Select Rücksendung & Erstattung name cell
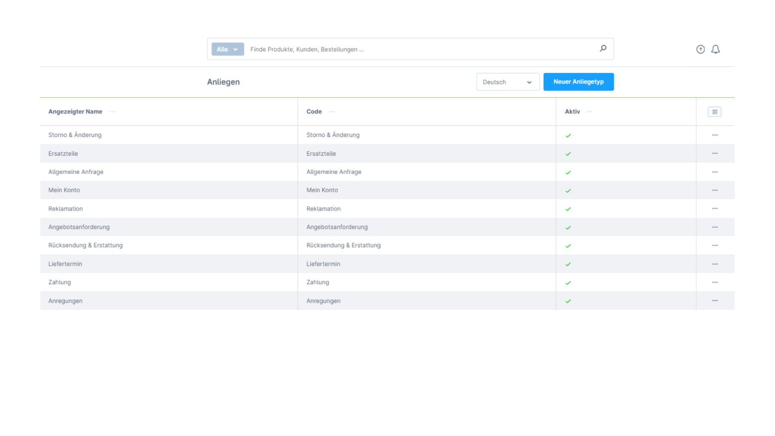Viewport: 775px width, 436px height. click(169, 245)
